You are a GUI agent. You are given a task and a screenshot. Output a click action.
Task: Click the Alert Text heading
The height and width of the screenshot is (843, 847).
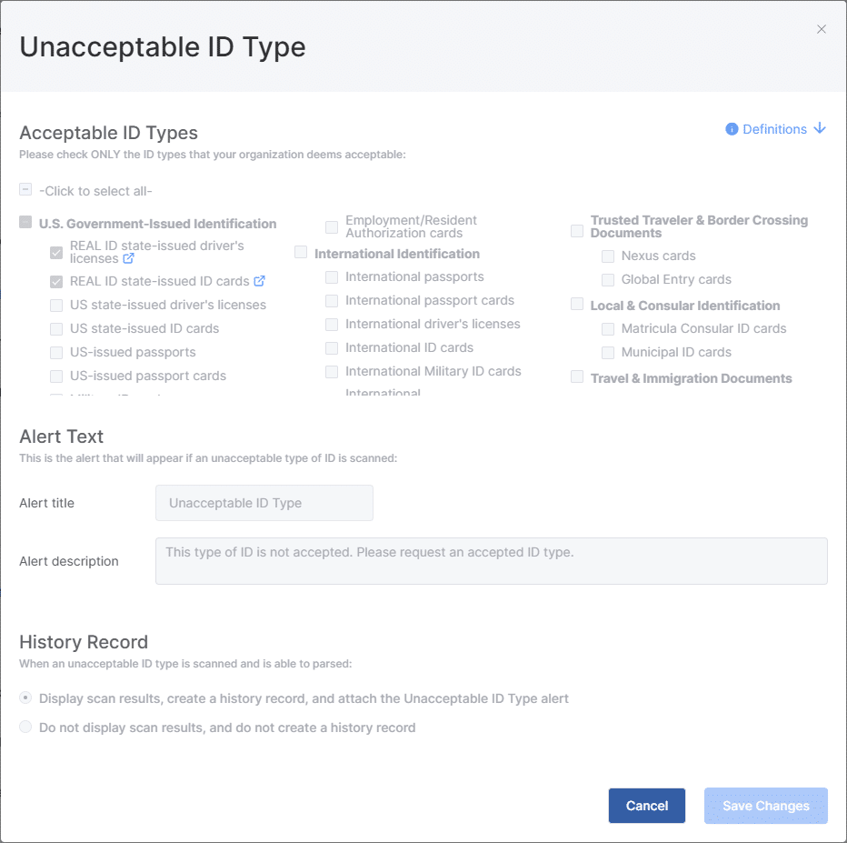61,437
